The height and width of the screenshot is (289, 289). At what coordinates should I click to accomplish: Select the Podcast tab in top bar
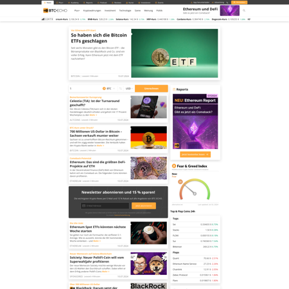point(102,3)
